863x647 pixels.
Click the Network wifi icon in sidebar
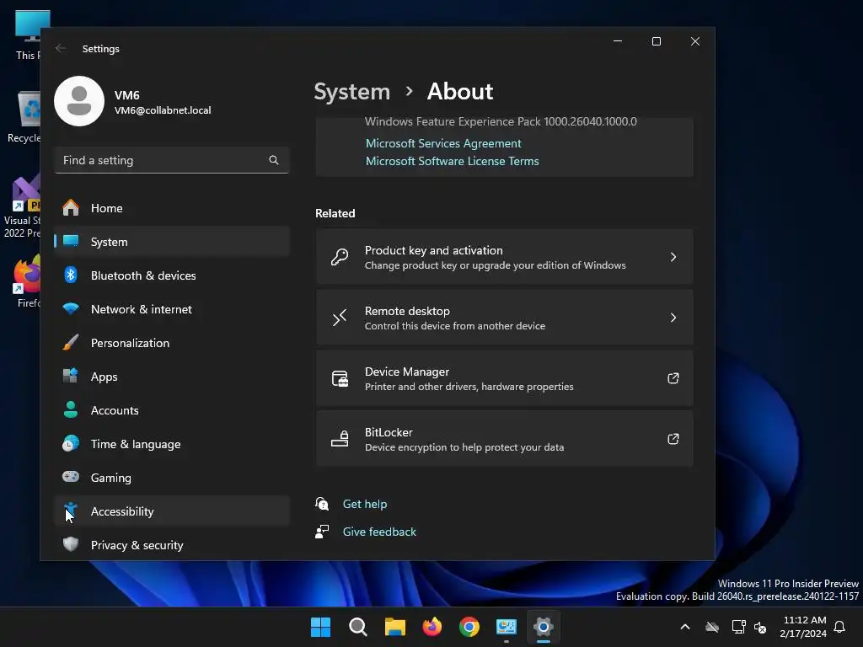point(71,309)
